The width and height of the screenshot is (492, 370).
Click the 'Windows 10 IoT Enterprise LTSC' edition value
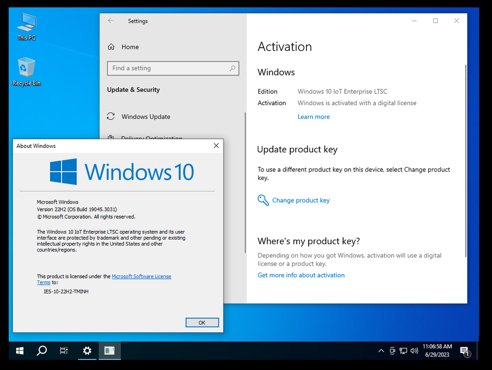click(x=342, y=91)
